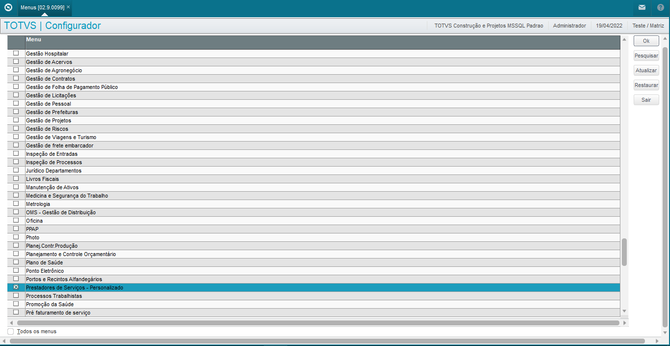Click TOTVS Construção e Projetos MSSQL Padrao
Screen dimensions: 670x346
pyautogui.click(x=489, y=26)
